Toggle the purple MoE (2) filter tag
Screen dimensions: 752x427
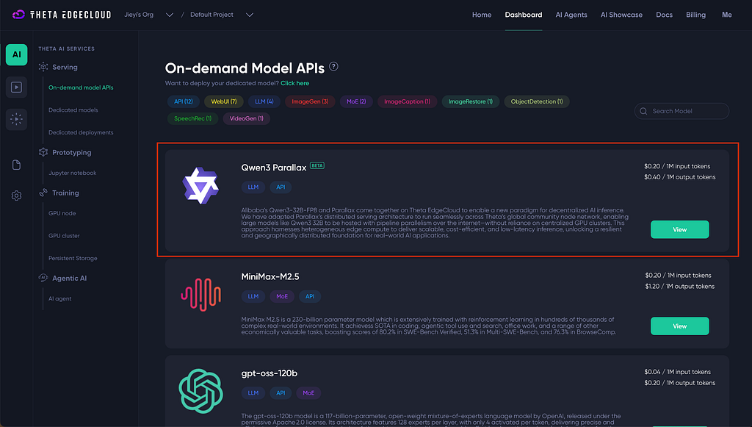pos(356,101)
